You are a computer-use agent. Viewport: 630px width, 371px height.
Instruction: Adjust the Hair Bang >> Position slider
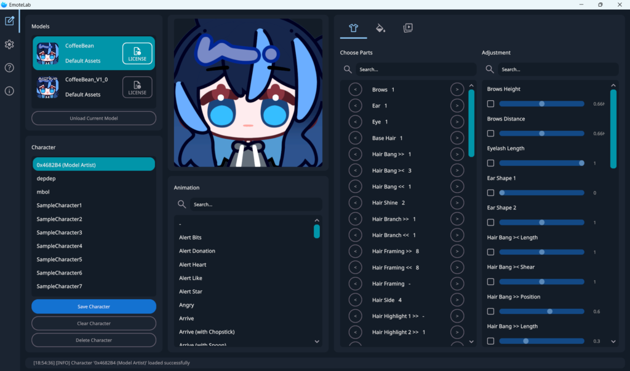[x=549, y=311]
